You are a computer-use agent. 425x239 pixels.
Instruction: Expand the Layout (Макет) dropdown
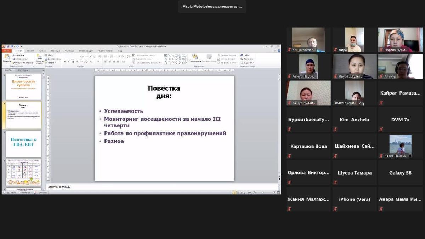pos(50,55)
